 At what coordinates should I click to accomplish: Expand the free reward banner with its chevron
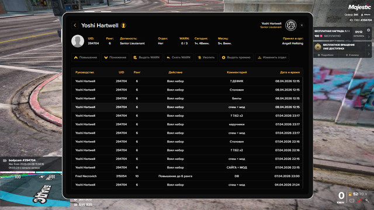[369, 37]
